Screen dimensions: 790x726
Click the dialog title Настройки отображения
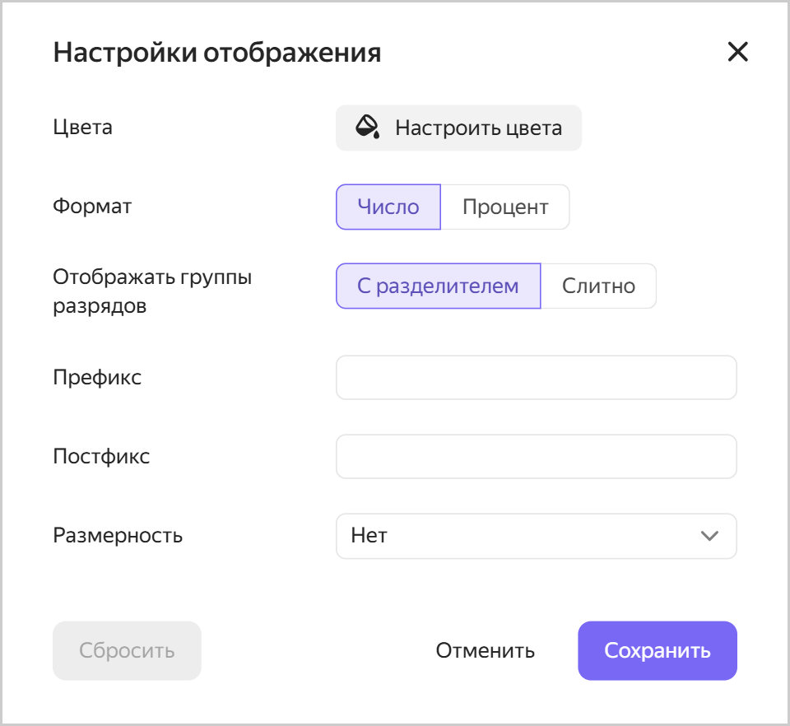[217, 51]
